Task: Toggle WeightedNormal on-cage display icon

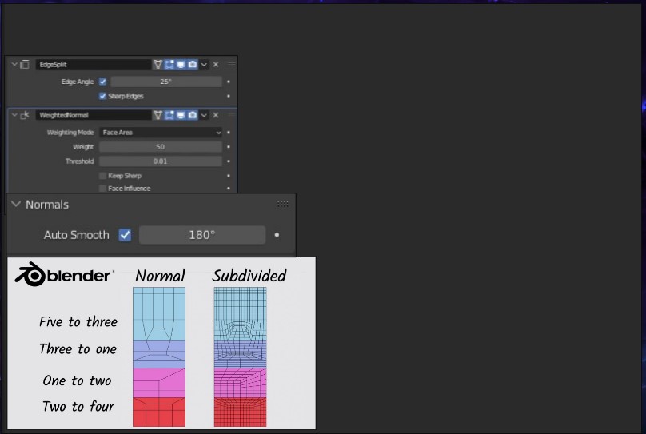Action: tap(158, 115)
